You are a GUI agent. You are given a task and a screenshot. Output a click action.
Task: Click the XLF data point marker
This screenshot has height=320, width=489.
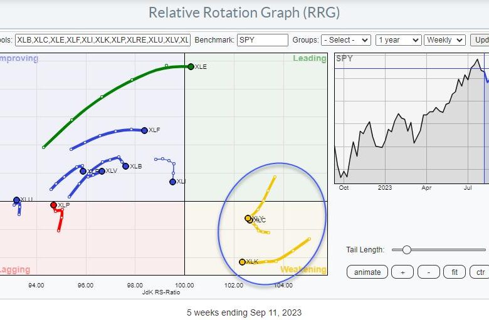click(x=144, y=130)
